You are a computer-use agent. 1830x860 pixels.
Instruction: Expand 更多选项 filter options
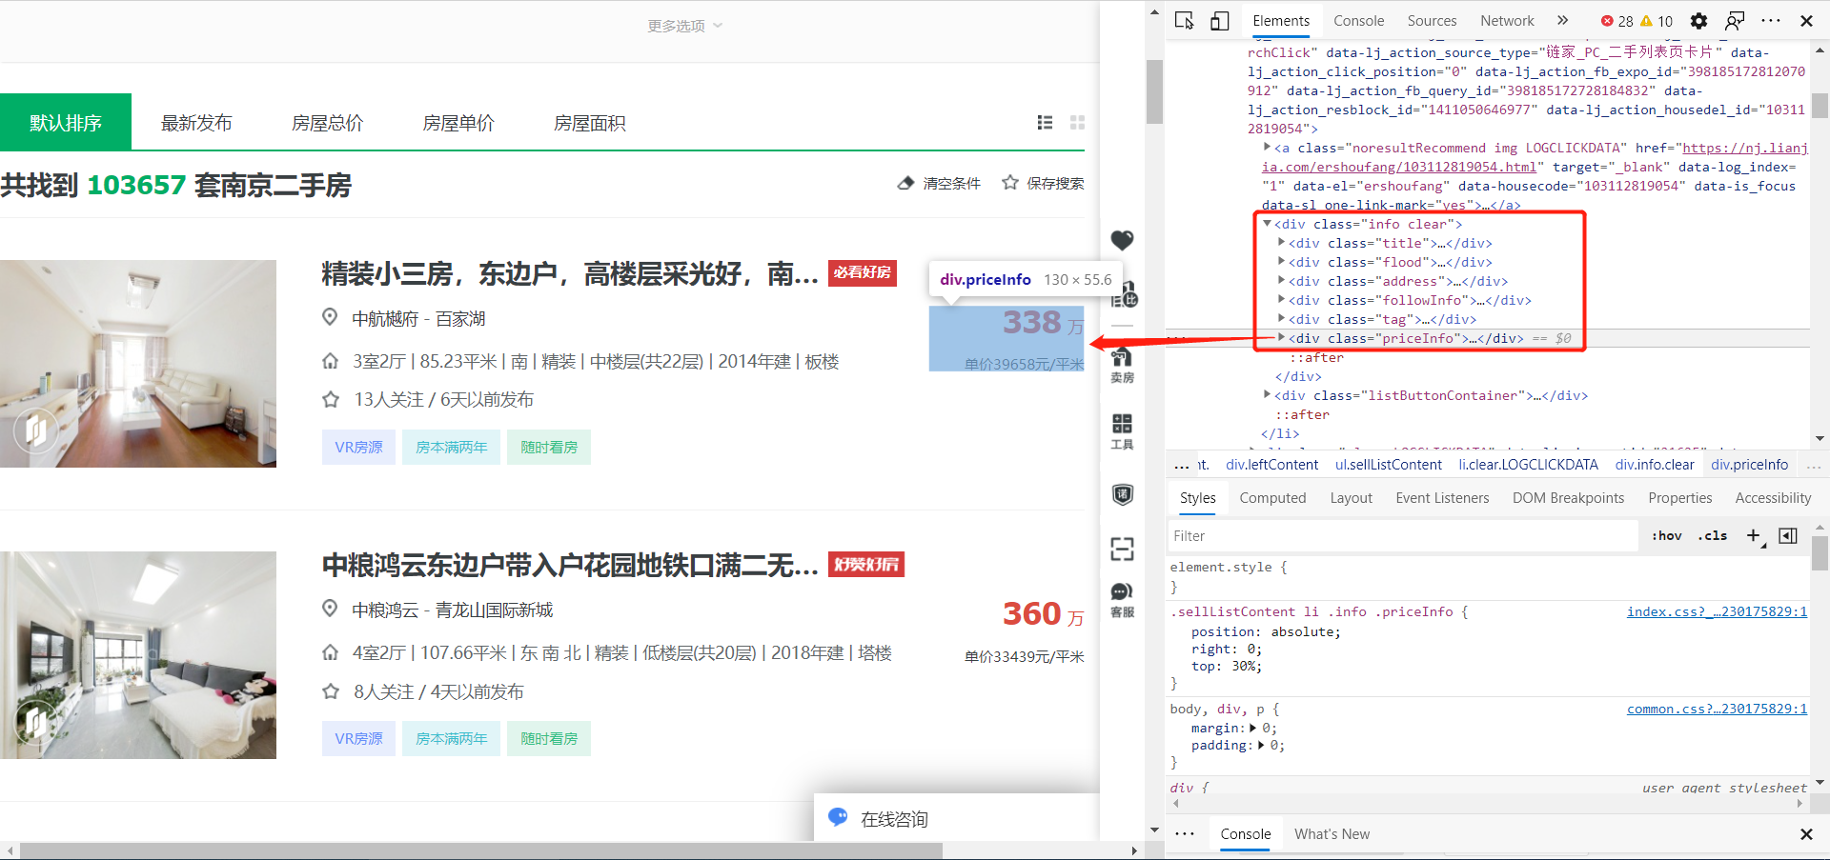pyautogui.click(x=685, y=26)
